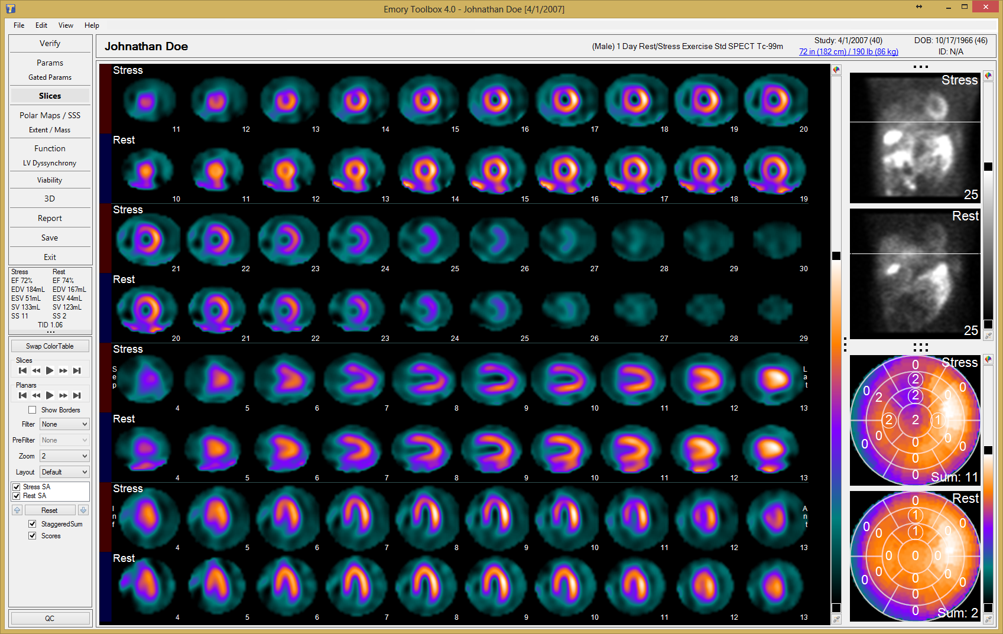
Task: Click the Report button
Action: pyautogui.click(x=50, y=218)
